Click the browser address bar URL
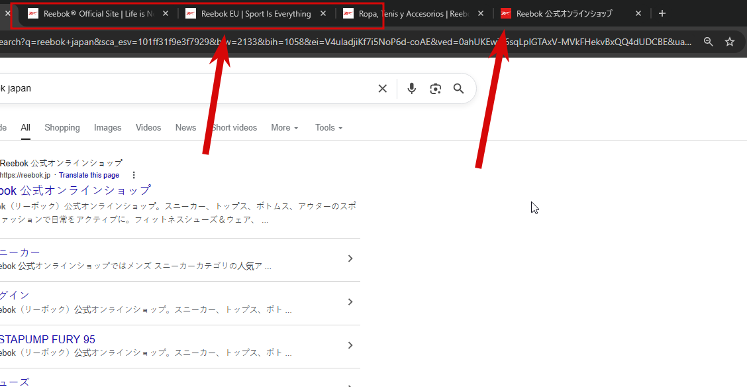 pos(346,42)
